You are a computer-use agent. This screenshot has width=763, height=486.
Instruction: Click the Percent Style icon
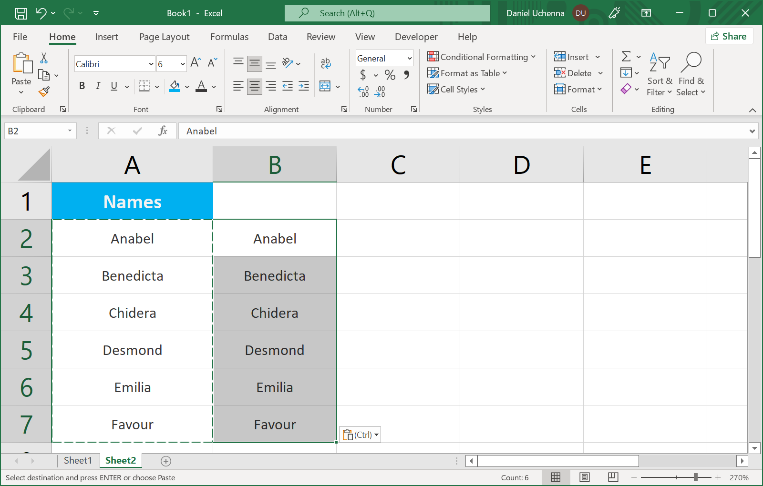coord(390,75)
